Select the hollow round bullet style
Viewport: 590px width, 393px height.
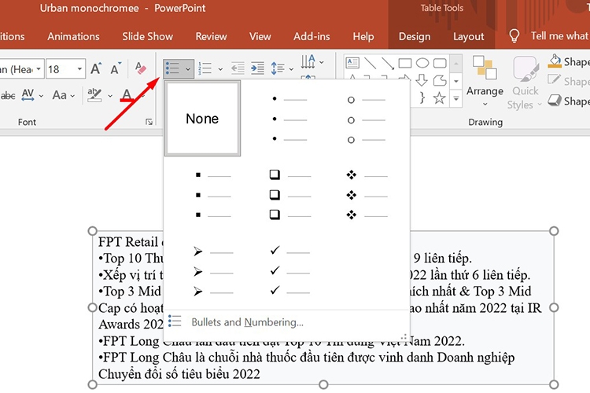(367, 119)
